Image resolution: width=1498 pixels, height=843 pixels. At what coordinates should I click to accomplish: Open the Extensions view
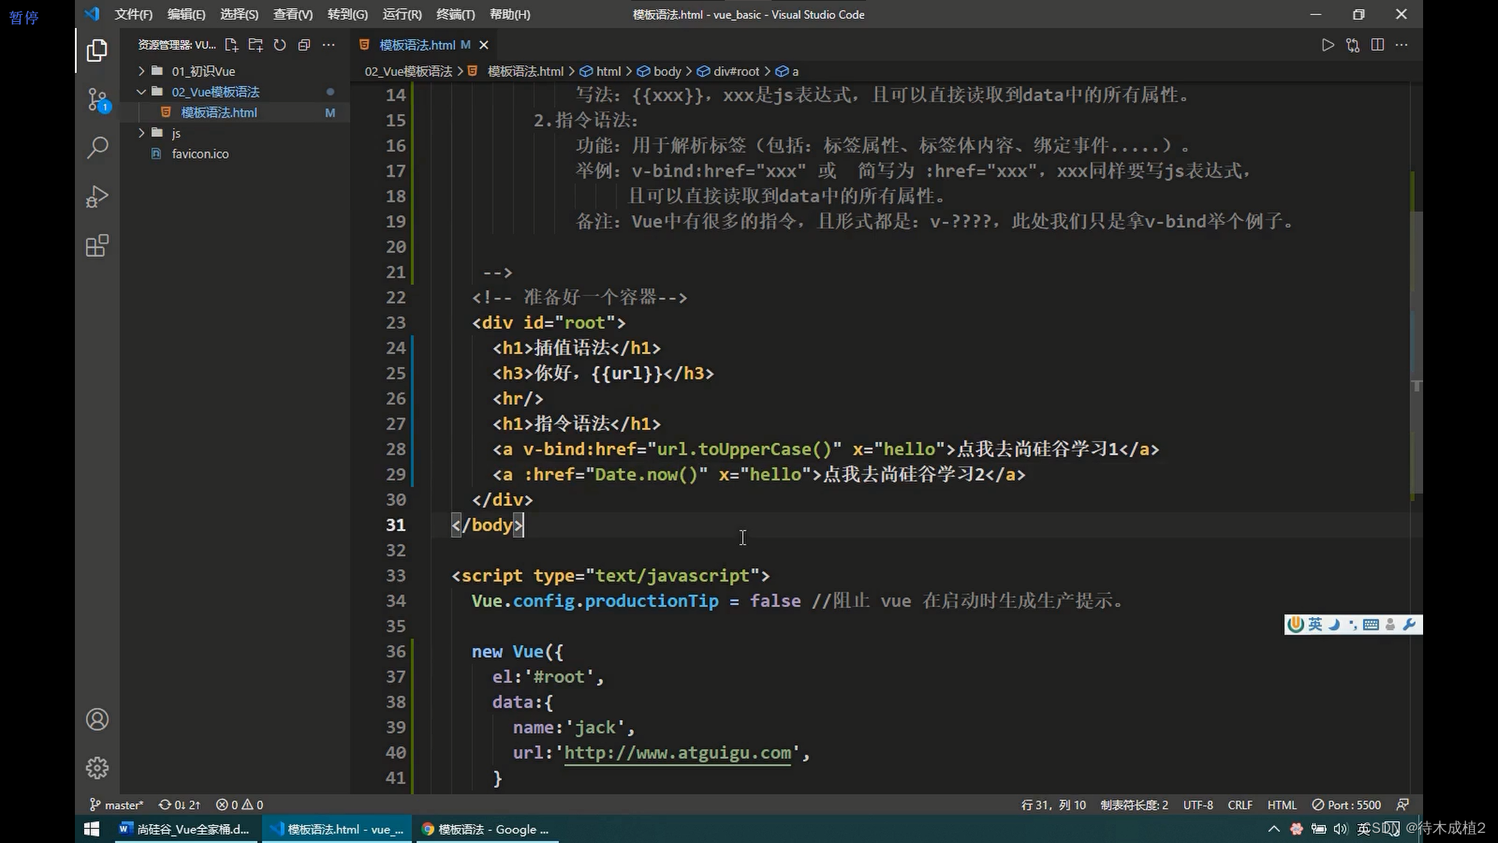97,246
